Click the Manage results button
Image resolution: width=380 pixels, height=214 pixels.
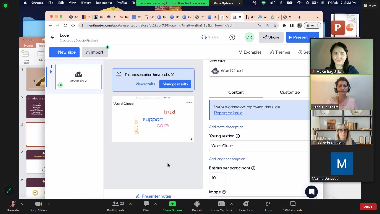(175, 84)
